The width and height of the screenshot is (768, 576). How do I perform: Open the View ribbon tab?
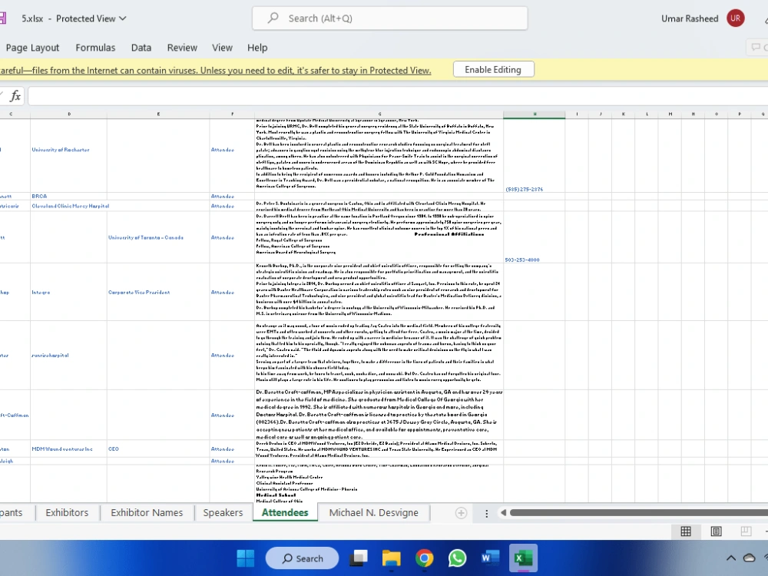coord(222,48)
